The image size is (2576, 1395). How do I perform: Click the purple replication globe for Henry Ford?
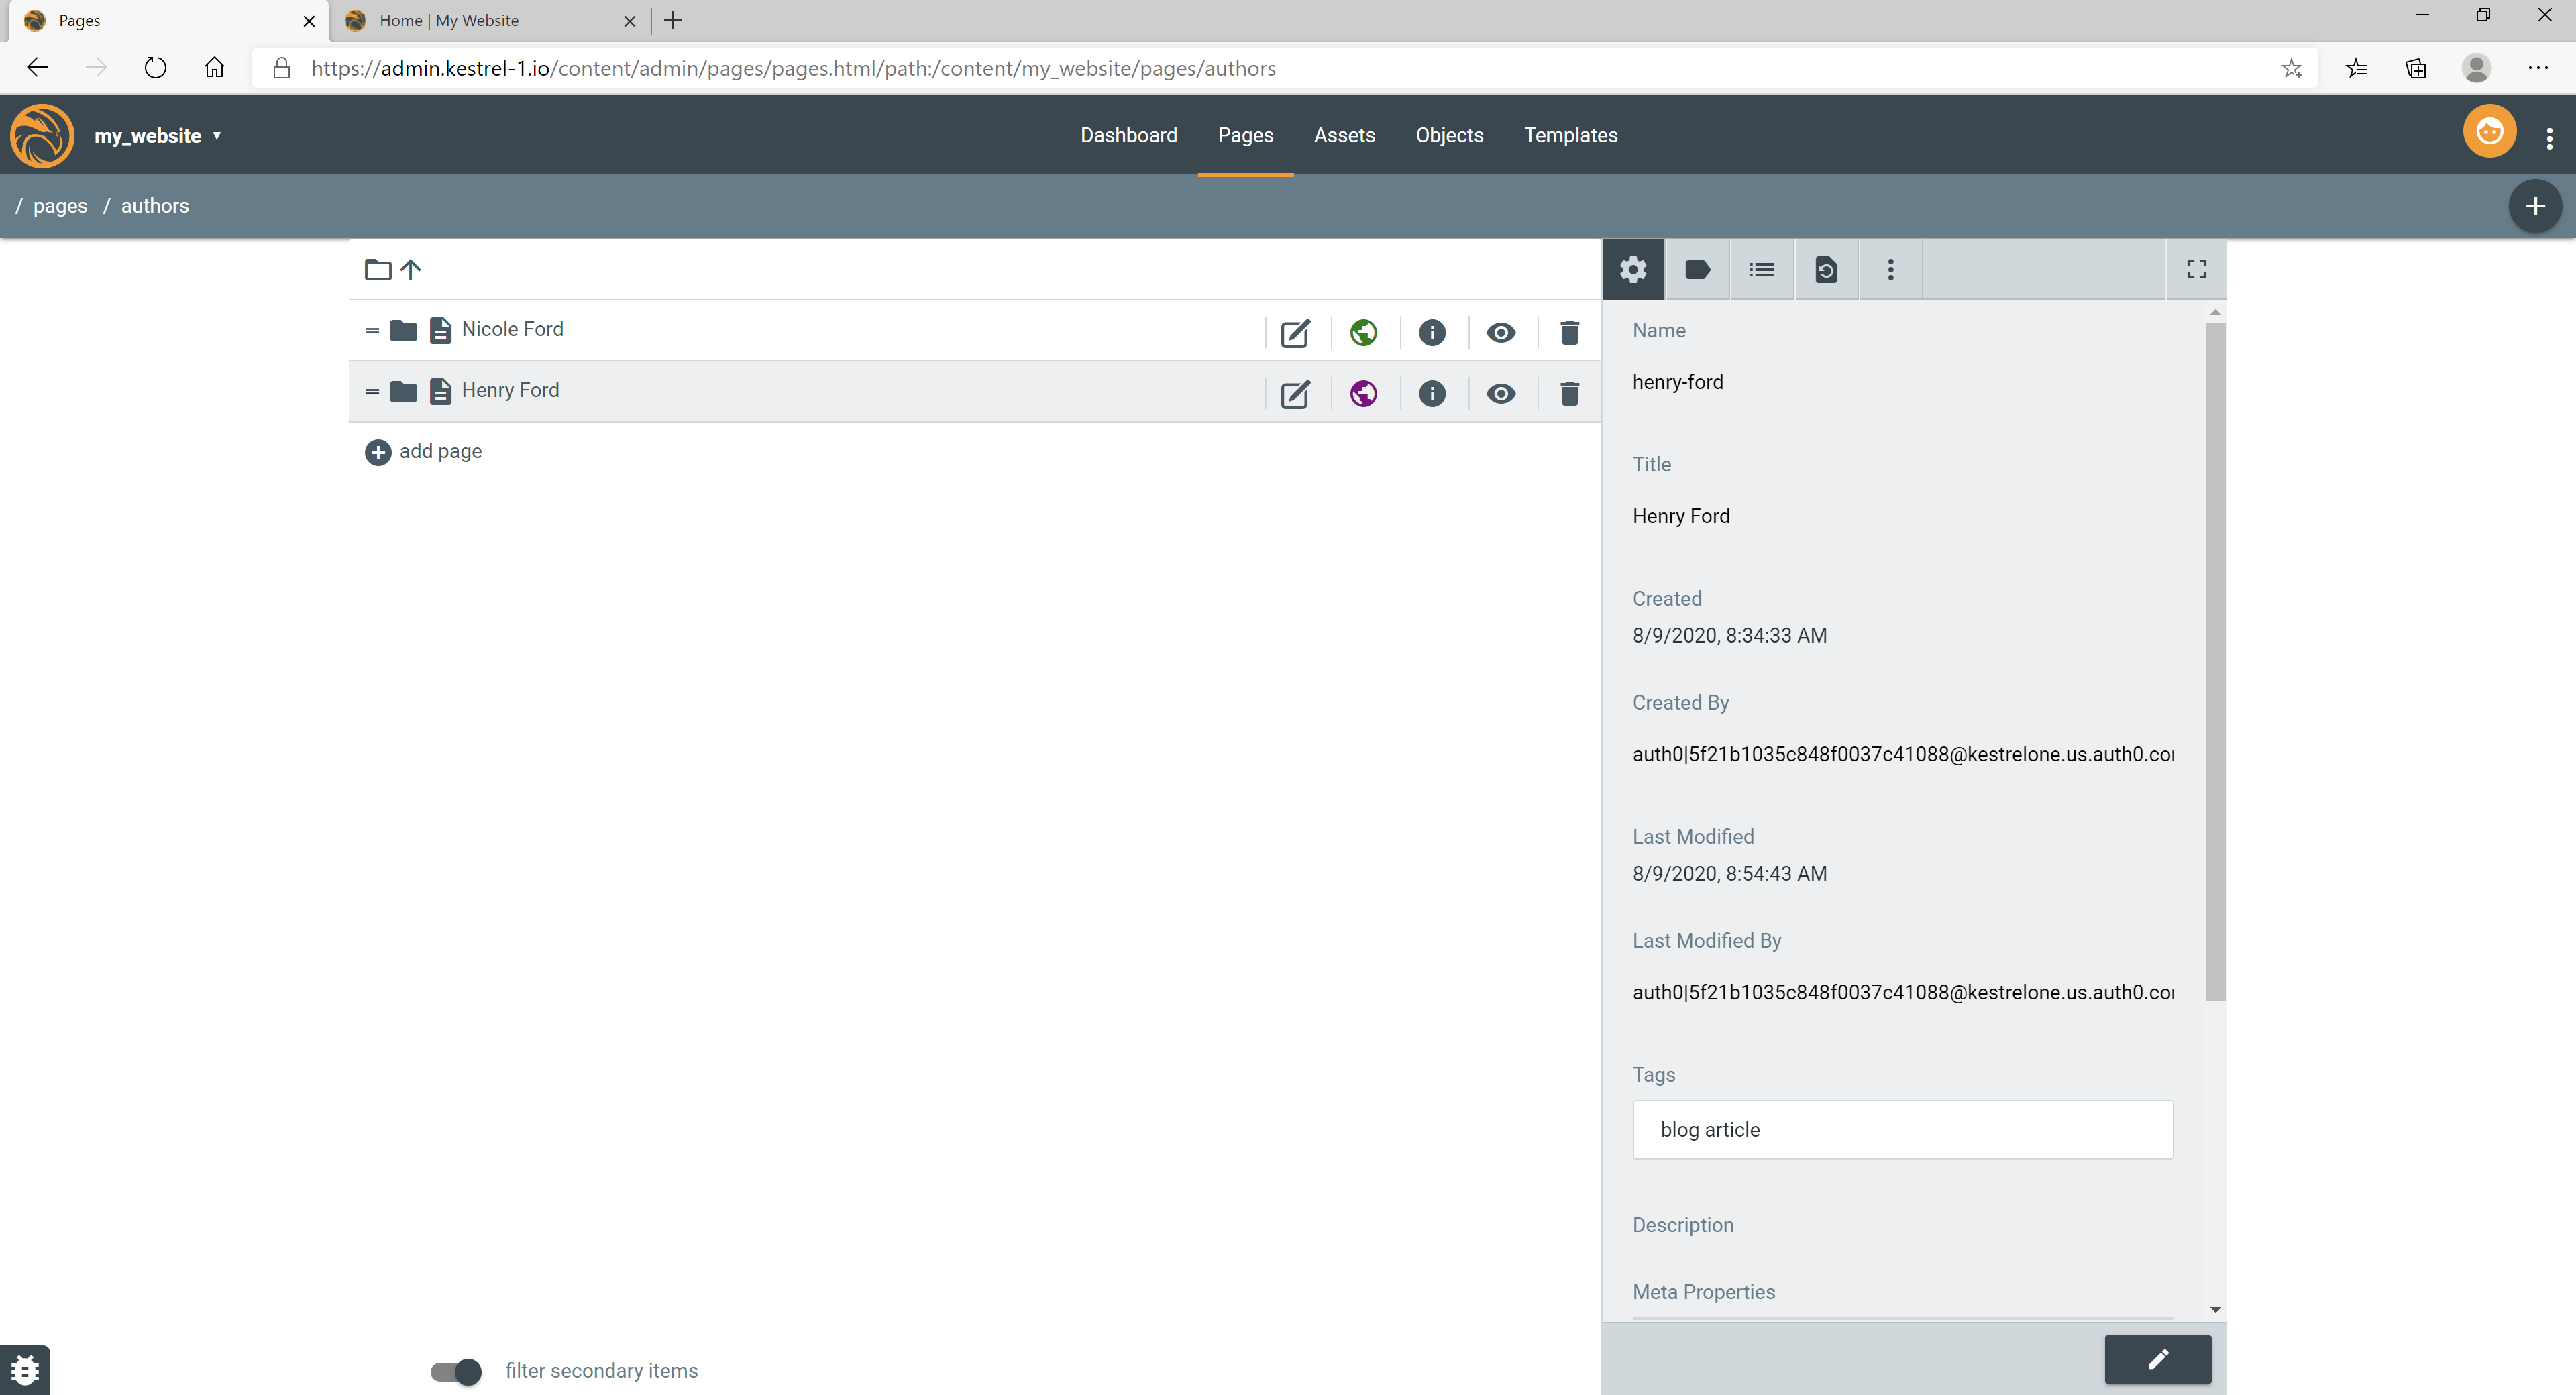click(1363, 394)
